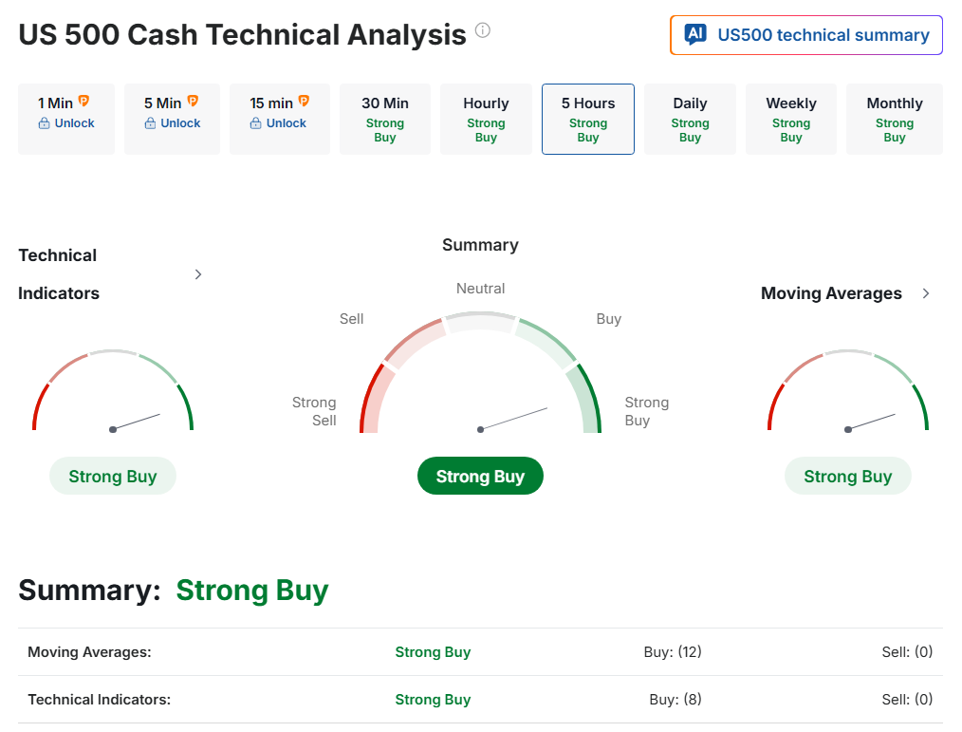Click the AI icon in technical summary button
This screenshot has width=962, height=732.
[695, 35]
